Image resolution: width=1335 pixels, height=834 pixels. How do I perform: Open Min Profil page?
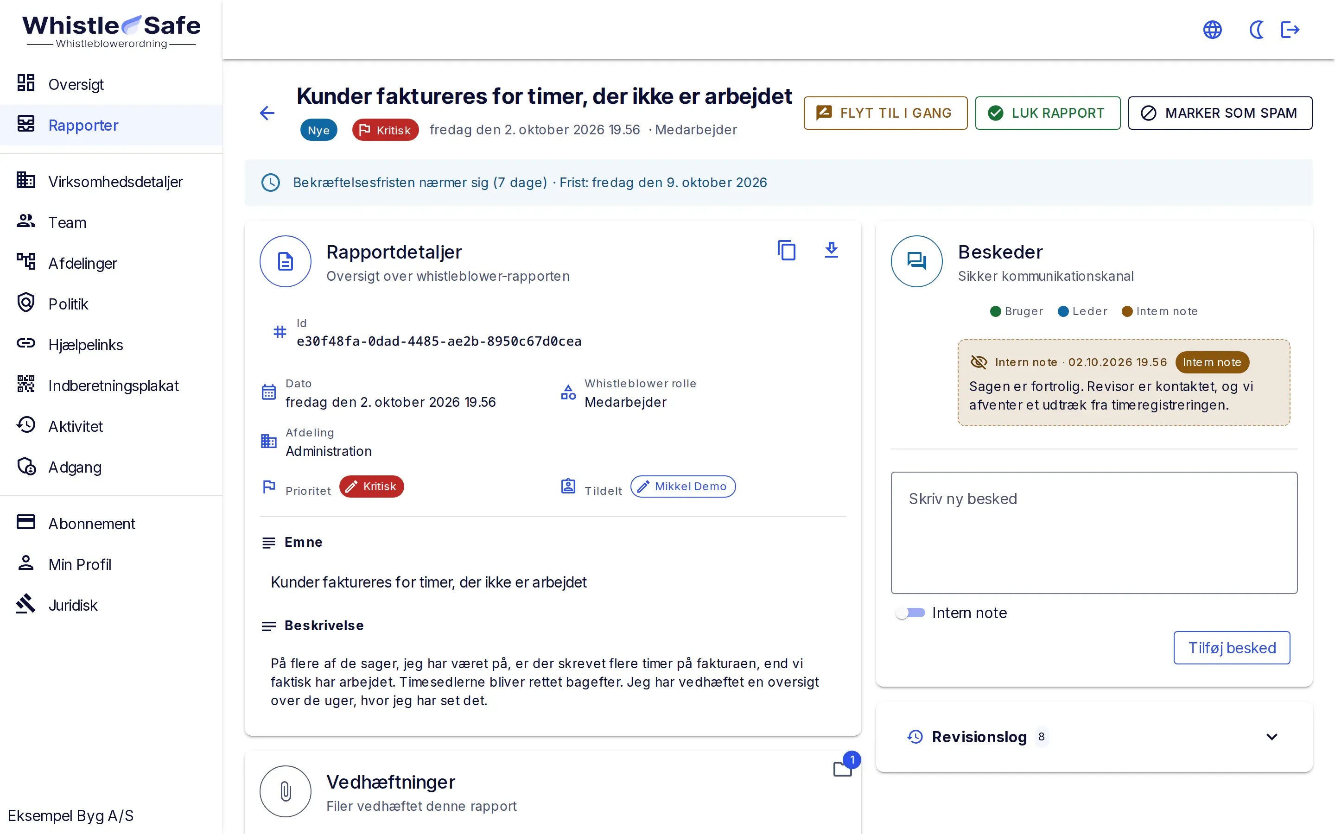click(x=111, y=564)
